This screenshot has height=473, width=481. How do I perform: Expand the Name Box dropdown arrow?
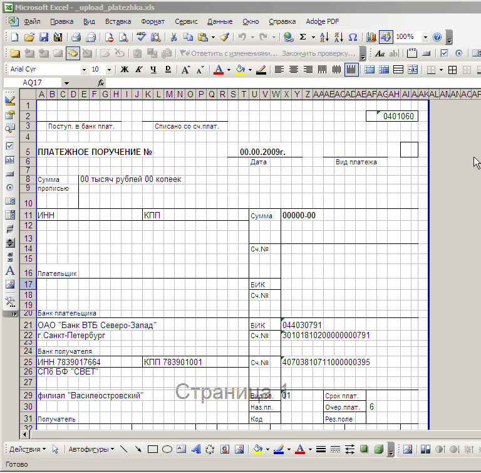tap(66, 83)
